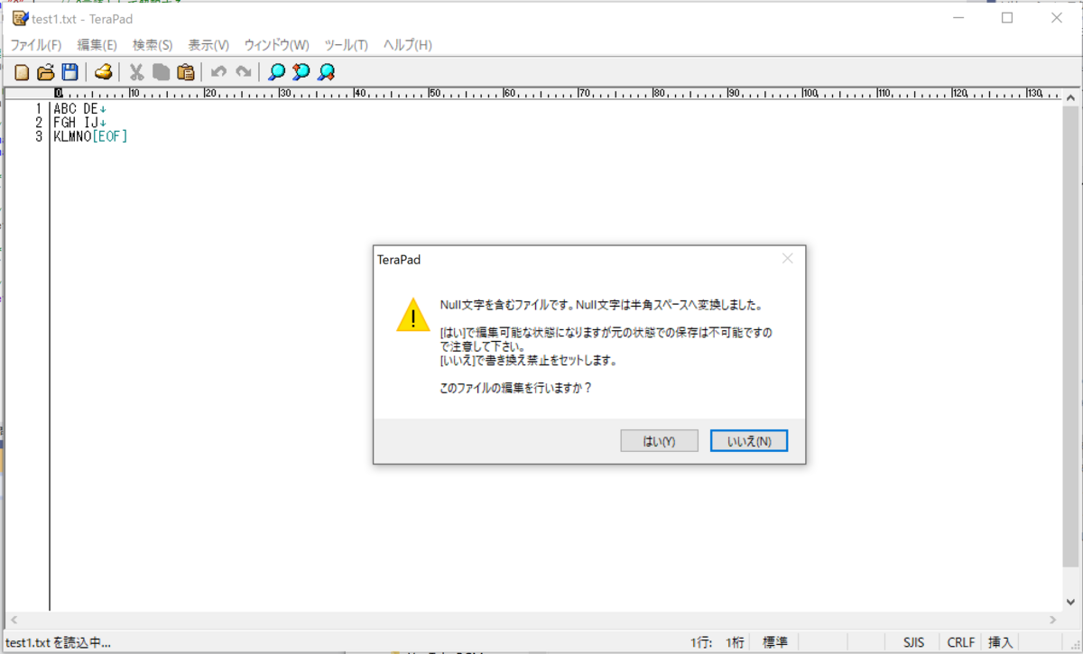Click the Find previous magnifier icon
The width and height of the screenshot is (1083, 654).
click(301, 72)
